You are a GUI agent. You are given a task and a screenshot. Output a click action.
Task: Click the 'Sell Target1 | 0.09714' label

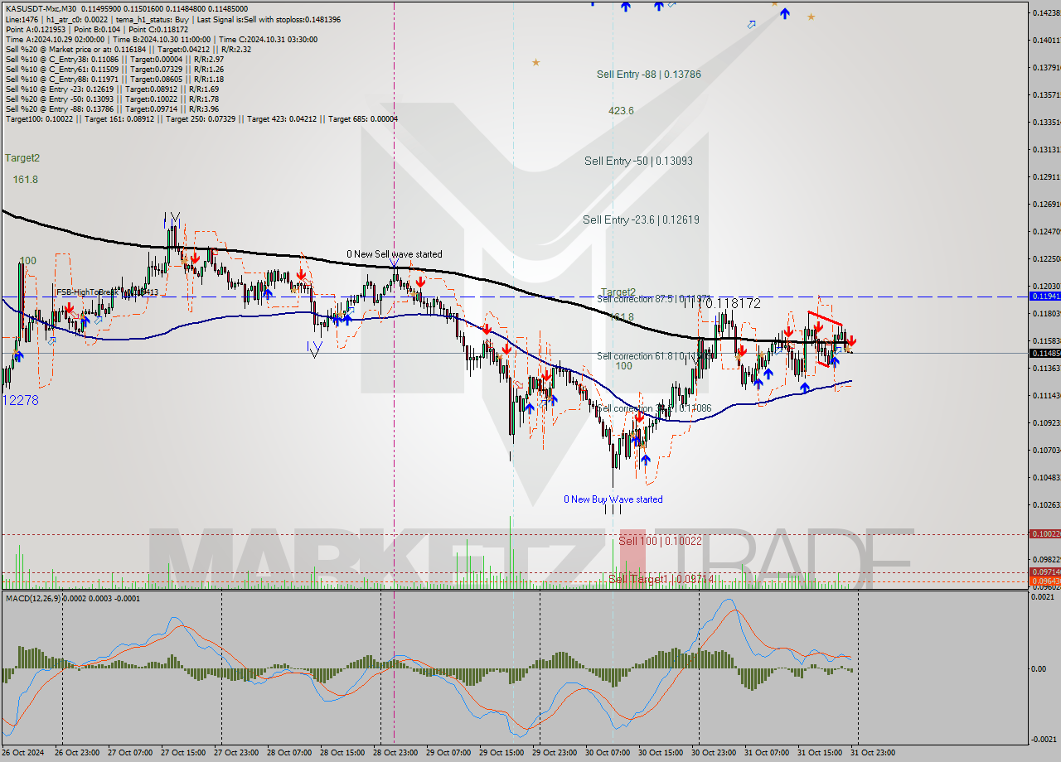click(x=661, y=578)
